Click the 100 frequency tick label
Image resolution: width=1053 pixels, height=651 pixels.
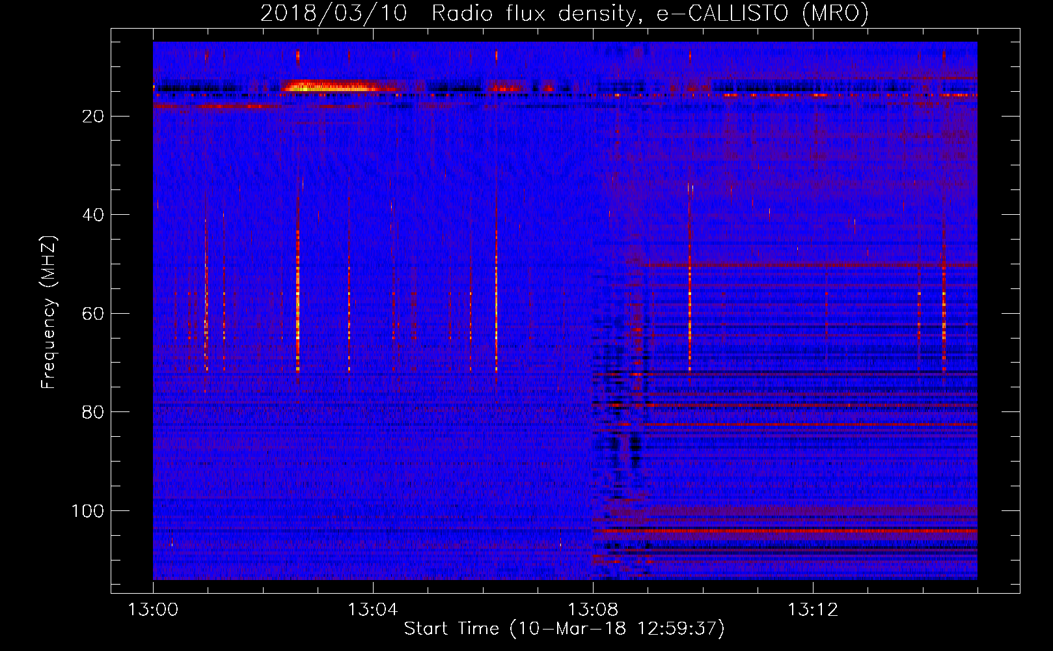click(88, 511)
